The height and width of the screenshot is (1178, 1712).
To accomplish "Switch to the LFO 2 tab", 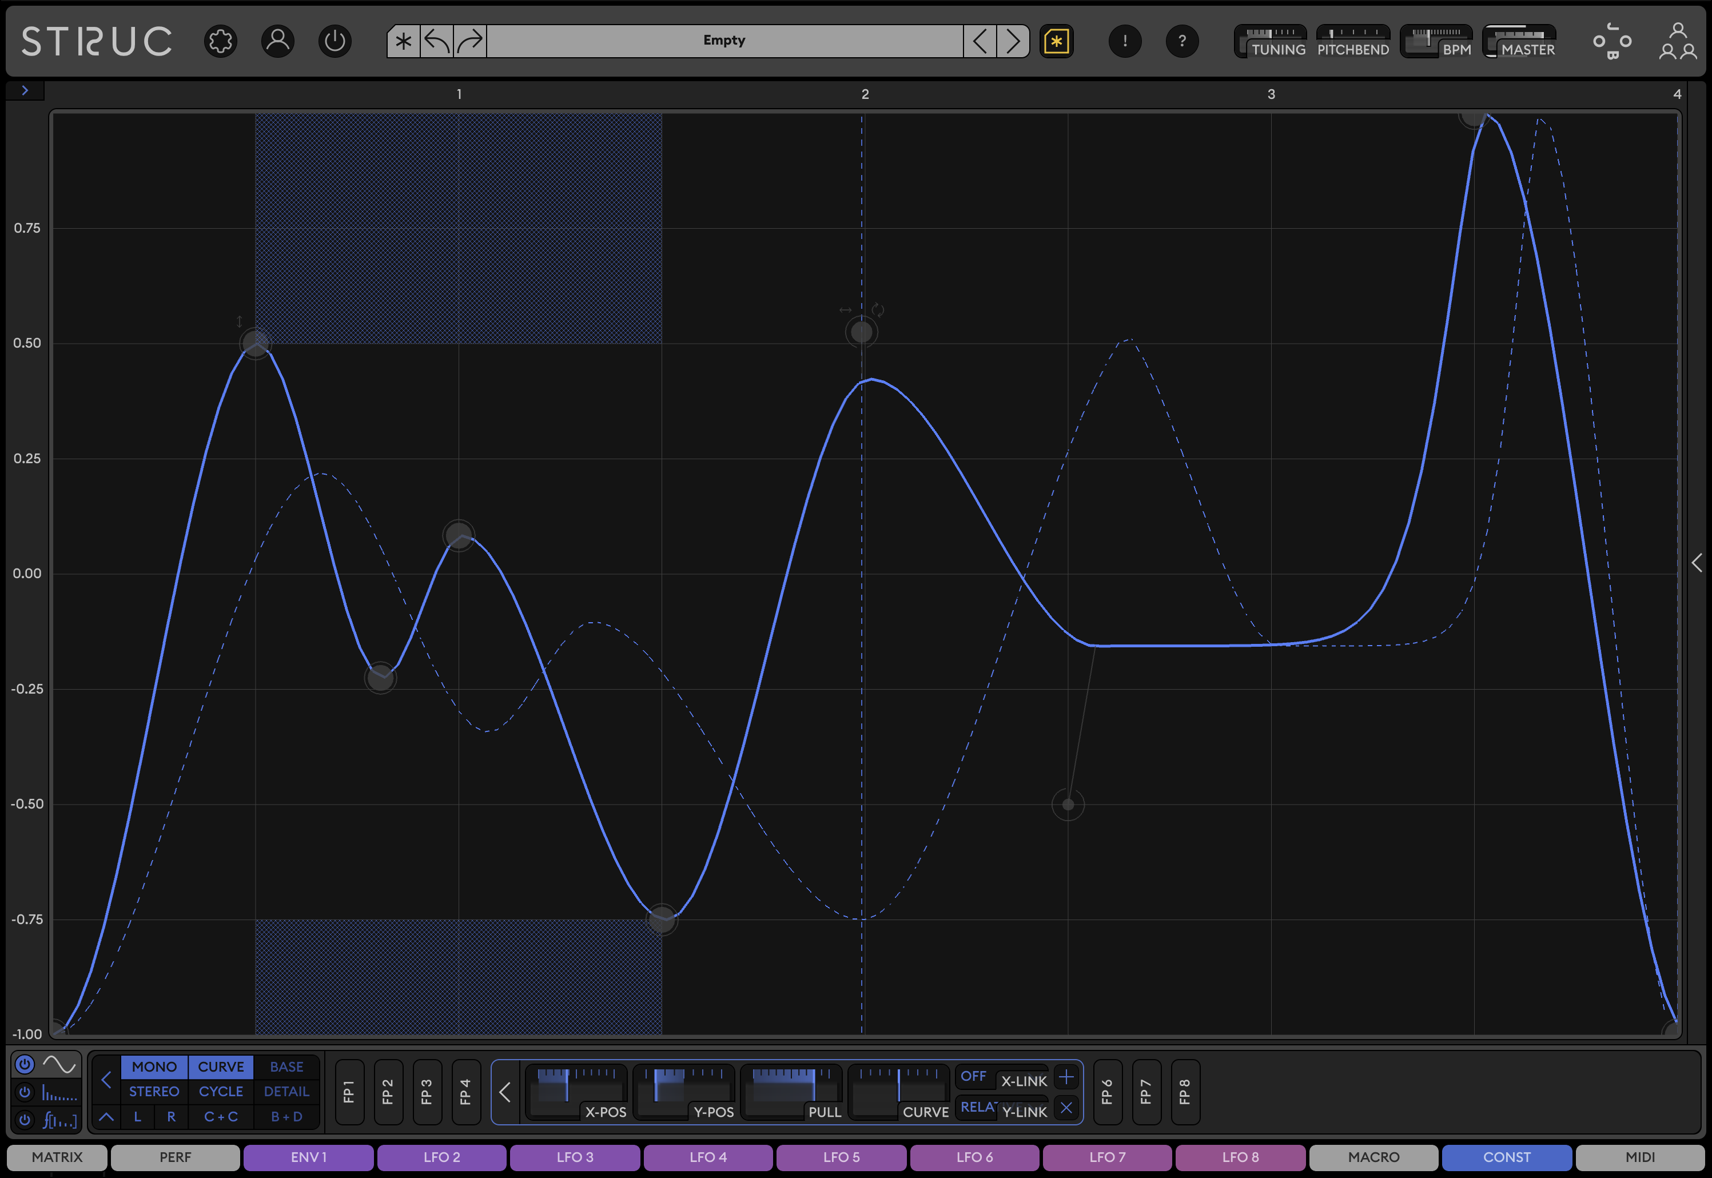I will [442, 1157].
